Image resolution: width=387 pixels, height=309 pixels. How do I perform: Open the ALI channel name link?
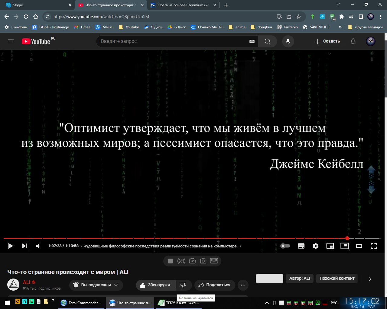click(x=27, y=282)
